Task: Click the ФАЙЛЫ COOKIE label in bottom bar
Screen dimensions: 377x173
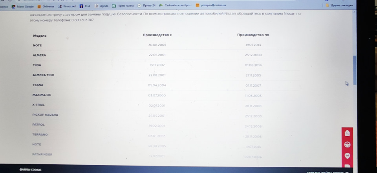Action: (30, 169)
